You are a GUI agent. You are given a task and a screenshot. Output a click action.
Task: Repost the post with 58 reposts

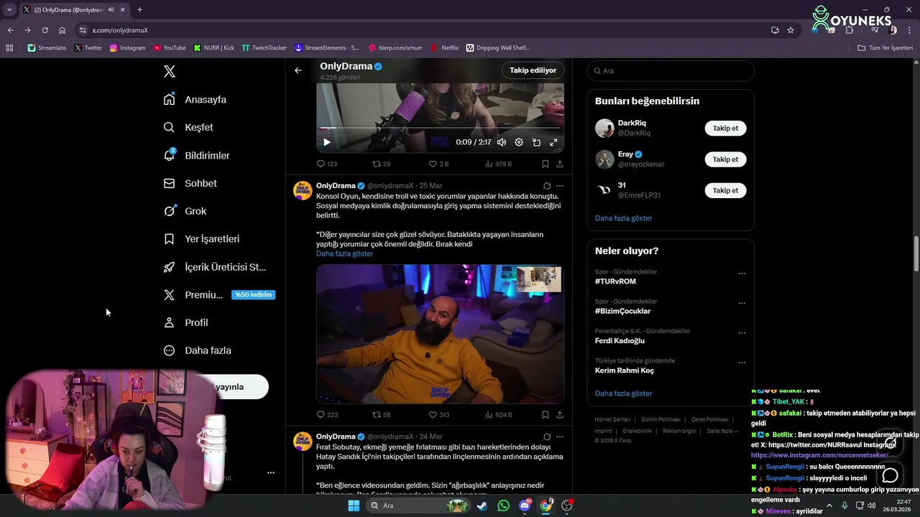pyautogui.click(x=381, y=414)
